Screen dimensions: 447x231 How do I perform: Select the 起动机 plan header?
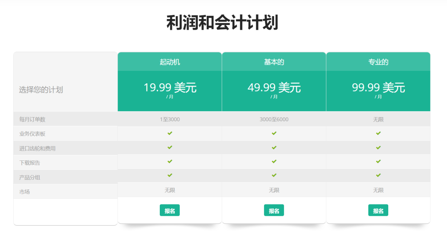pyautogui.click(x=170, y=62)
